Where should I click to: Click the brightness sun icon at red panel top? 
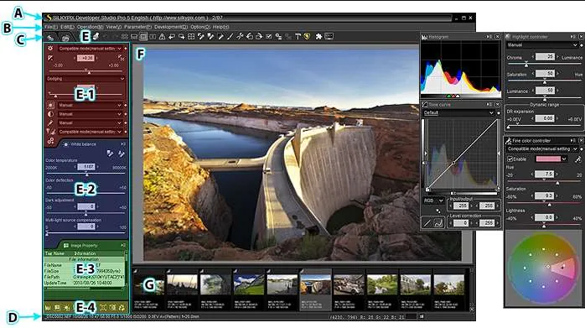(x=50, y=49)
